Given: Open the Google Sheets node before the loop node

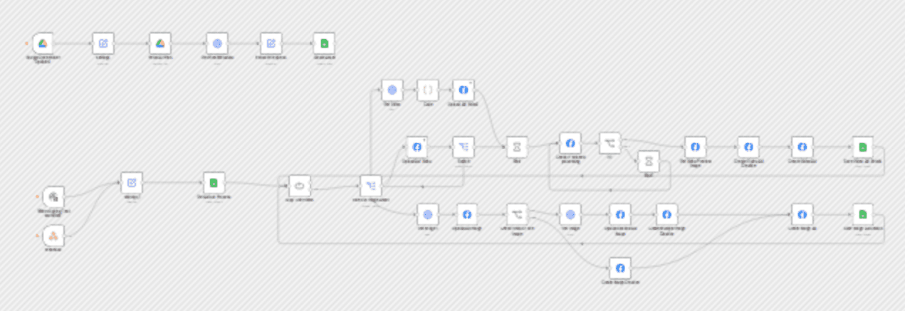Looking at the screenshot, I should [x=214, y=183].
